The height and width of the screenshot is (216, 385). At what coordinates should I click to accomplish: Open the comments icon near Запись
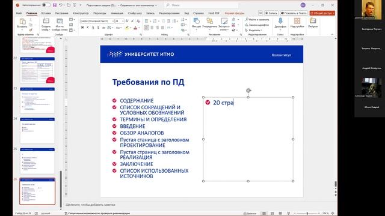click(x=260, y=13)
